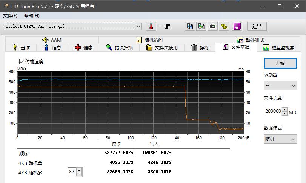Viewport: 306px width, 183px height.
Task: Click the 4KB 随机多 row label
Action: 30,172
